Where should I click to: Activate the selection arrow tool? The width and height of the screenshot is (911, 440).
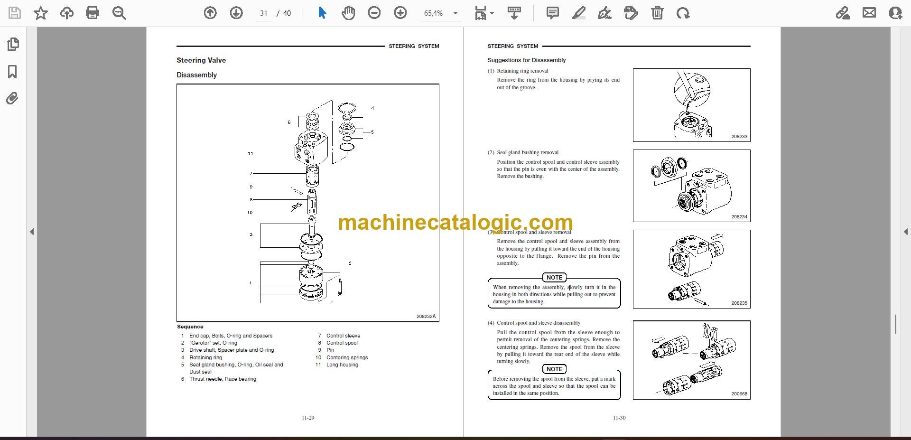click(x=322, y=13)
